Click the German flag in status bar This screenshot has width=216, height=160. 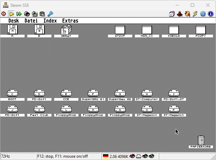[x=106, y=156]
